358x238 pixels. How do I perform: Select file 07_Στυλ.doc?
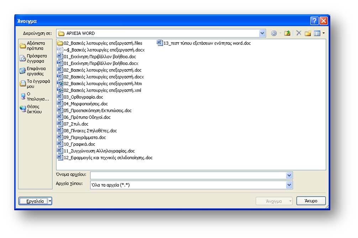coord(73,124)
